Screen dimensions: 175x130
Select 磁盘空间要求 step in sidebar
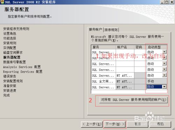click(x=13, y=53)
